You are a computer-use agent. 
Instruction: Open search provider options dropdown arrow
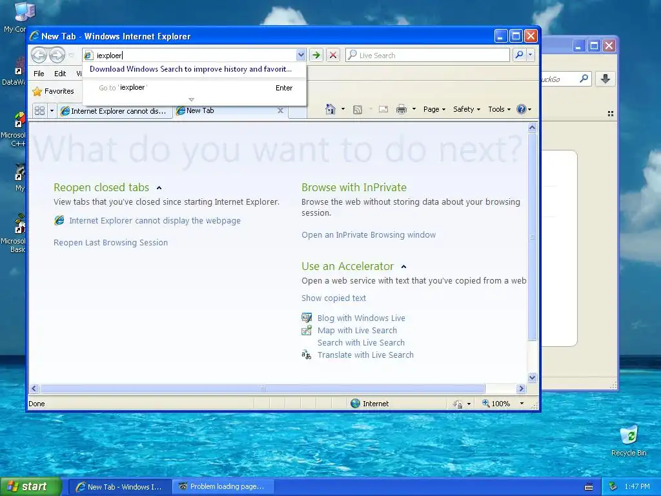pos(531,55)
